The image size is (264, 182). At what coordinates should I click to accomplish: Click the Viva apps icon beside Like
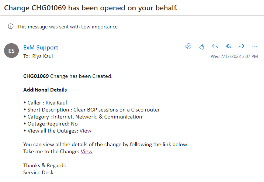click(x=188, y=46)
